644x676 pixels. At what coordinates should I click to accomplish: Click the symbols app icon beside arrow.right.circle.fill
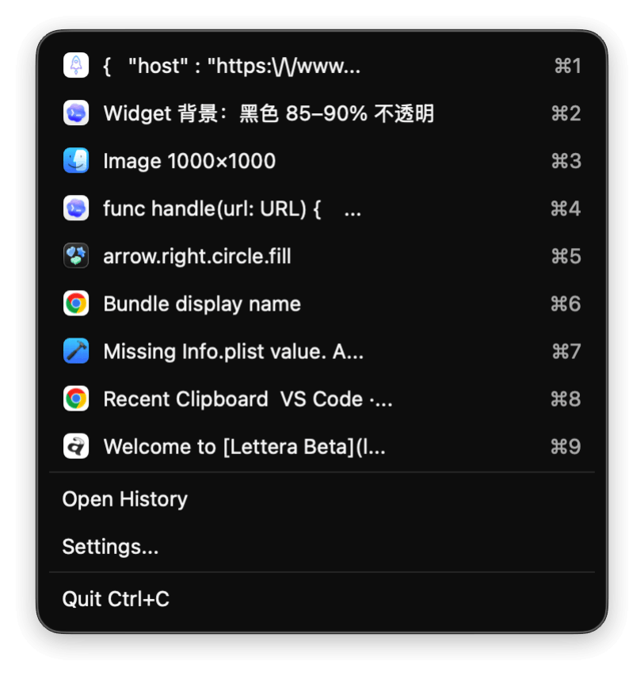(76, 256)
